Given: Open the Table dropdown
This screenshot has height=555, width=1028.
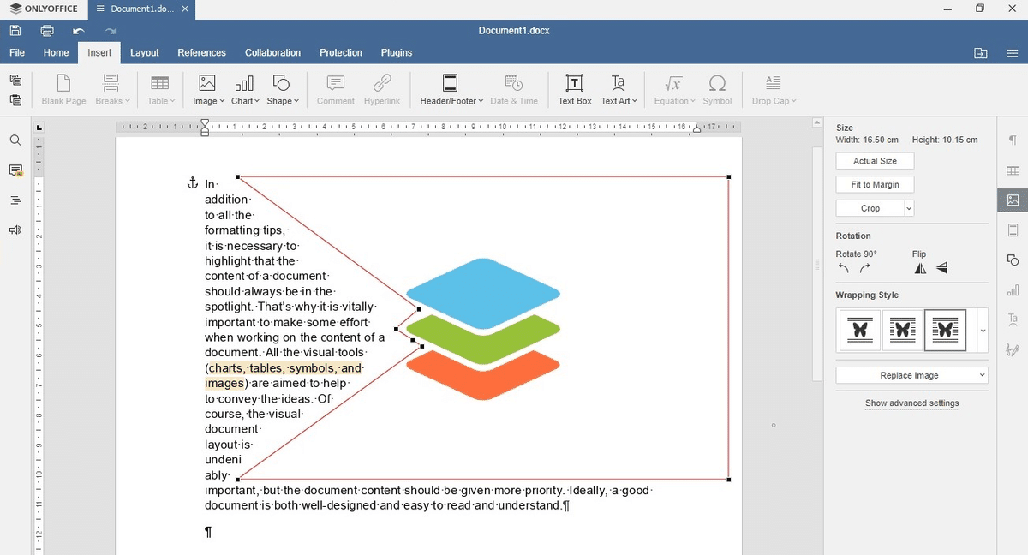Looking at the screenshot, I should (160, 90).
